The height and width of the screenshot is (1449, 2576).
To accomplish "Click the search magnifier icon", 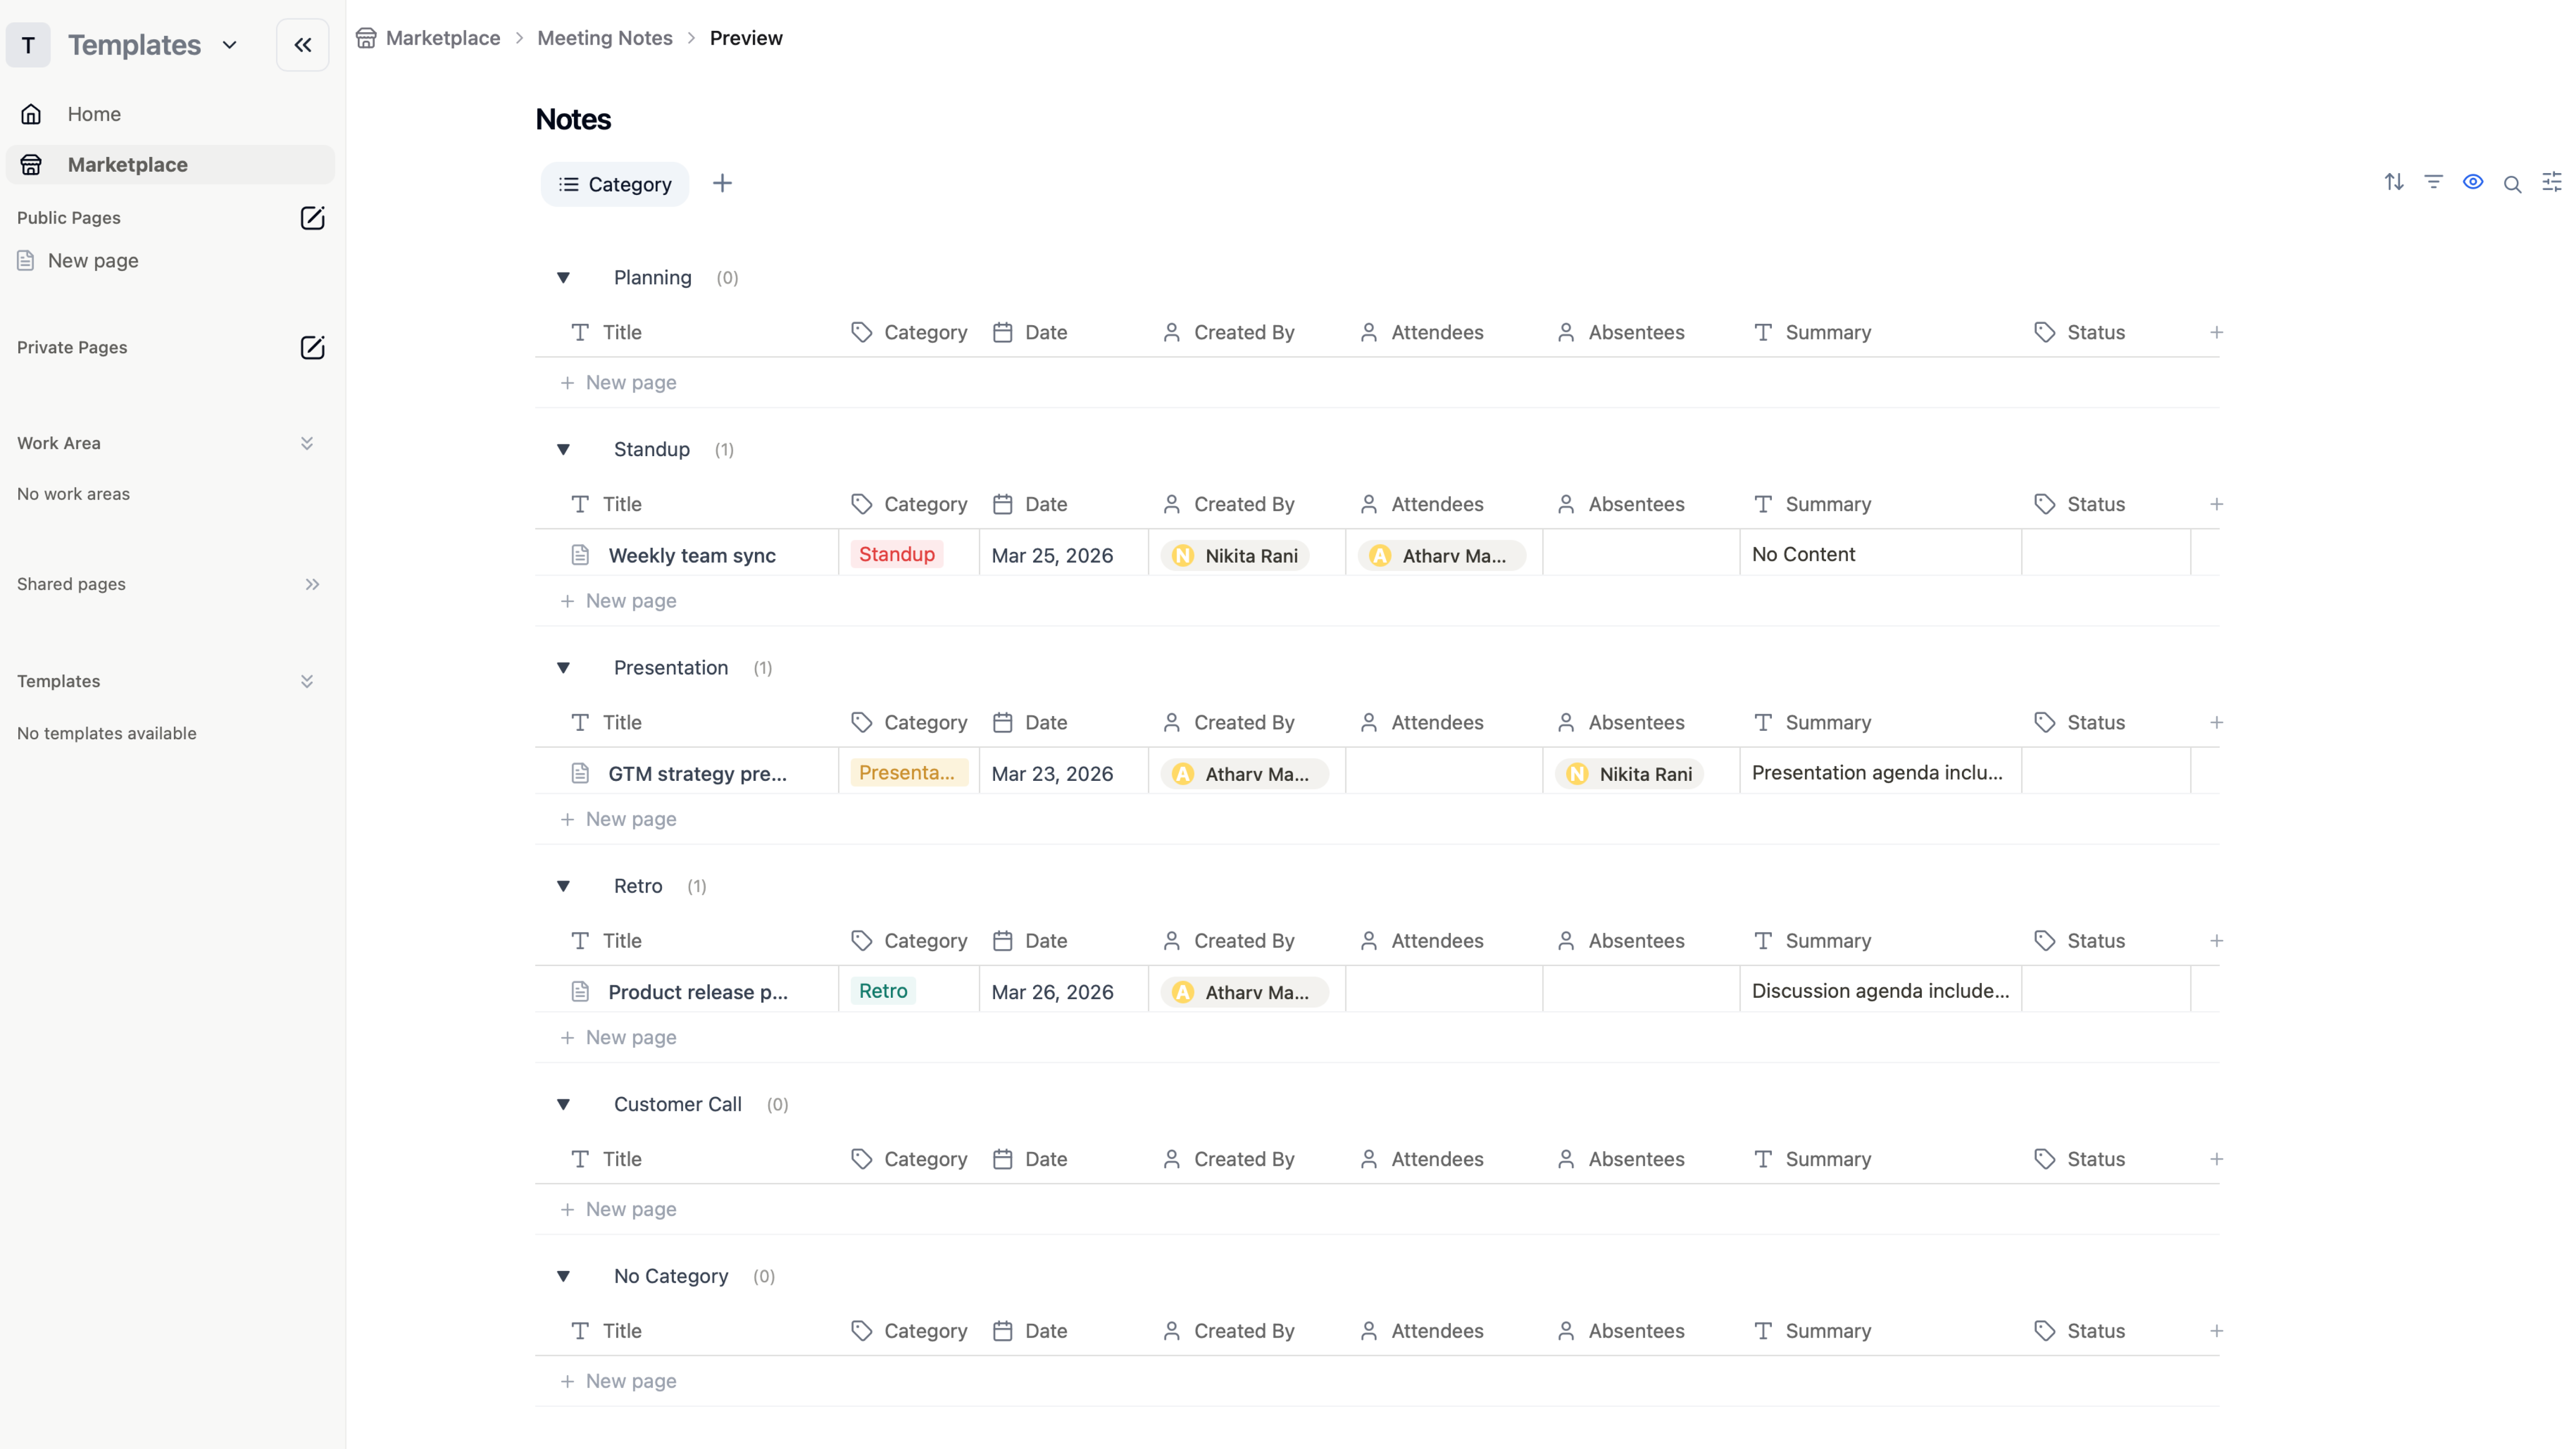I will click(x=2512, y=184).
